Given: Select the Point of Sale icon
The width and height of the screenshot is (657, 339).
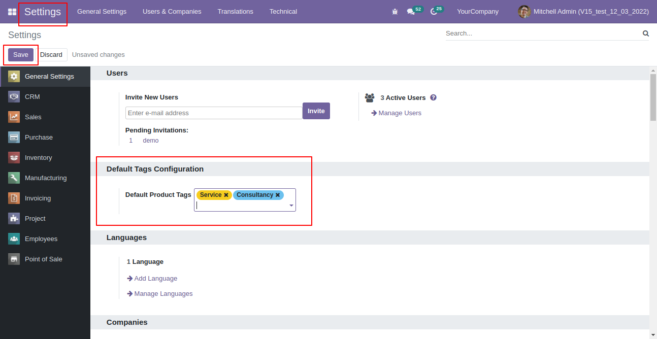Looking at the screenshot, I should [14, 259].
